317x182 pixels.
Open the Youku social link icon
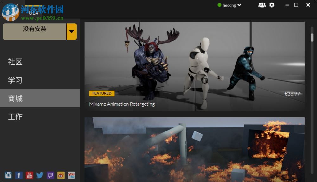71,175
